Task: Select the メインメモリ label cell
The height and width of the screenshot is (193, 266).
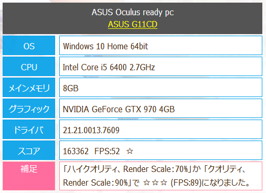Action: (29, 88)
